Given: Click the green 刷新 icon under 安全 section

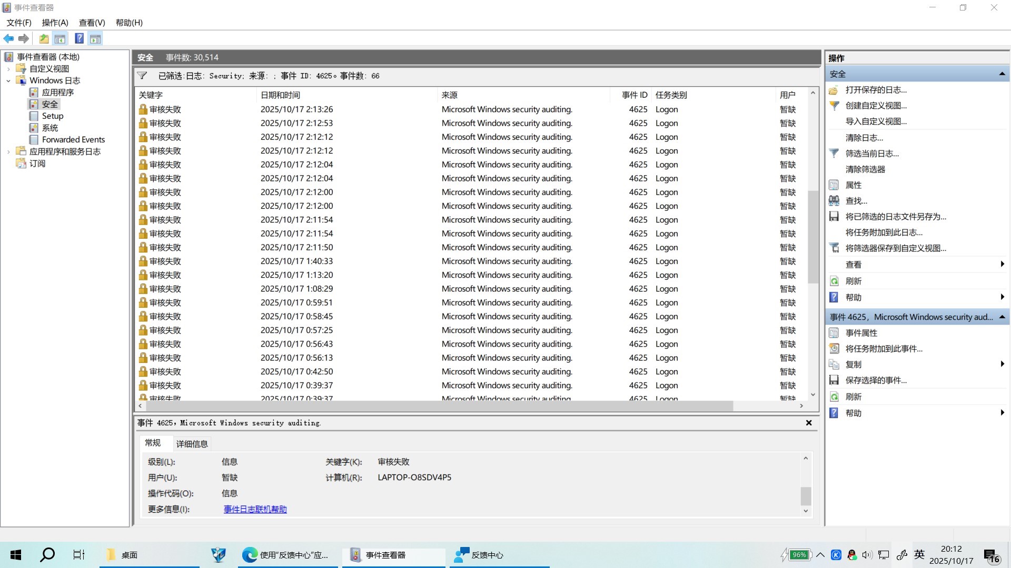Looking at the screenshot, I should tap(834, 281).
